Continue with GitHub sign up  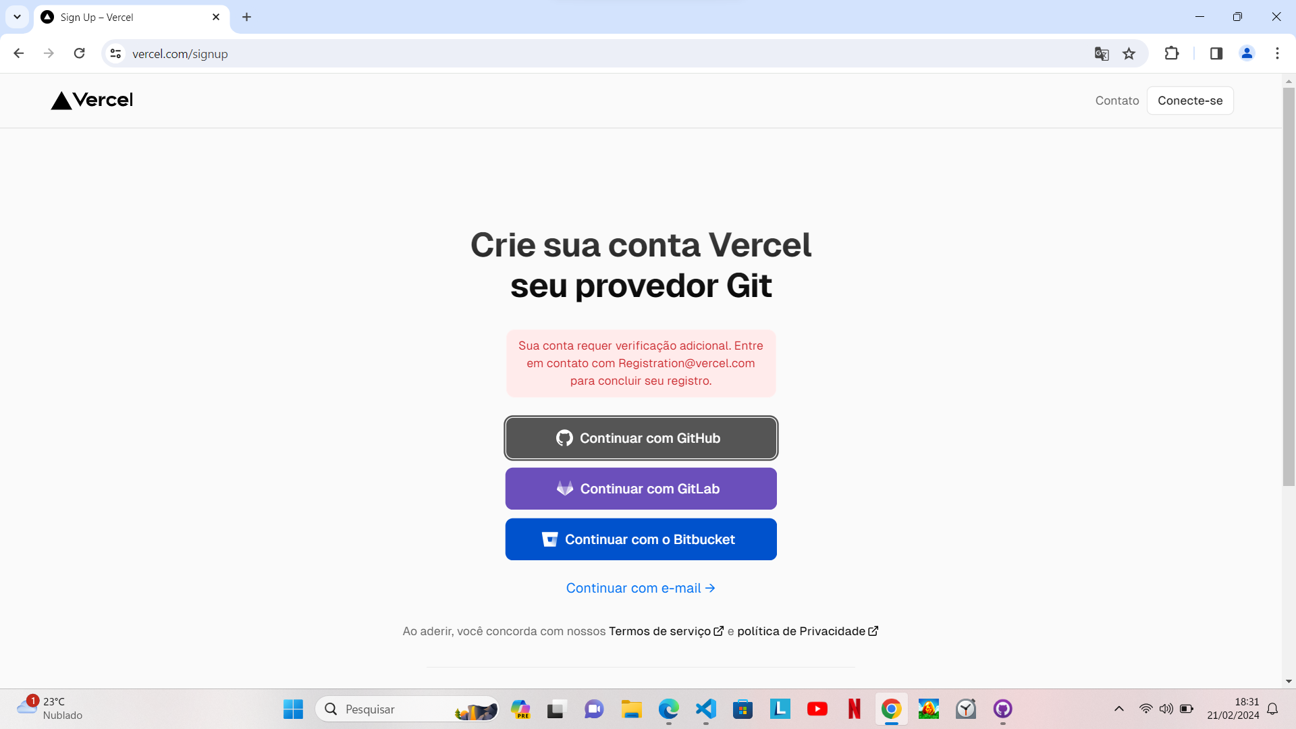[641, 438]
